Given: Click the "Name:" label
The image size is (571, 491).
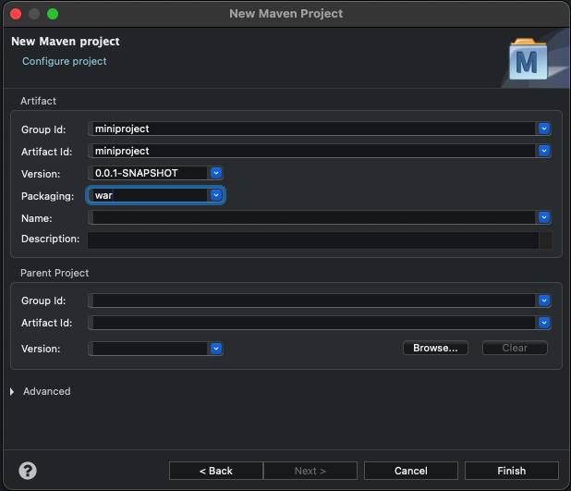Looking at the screenshot, I should pos(37,218).
